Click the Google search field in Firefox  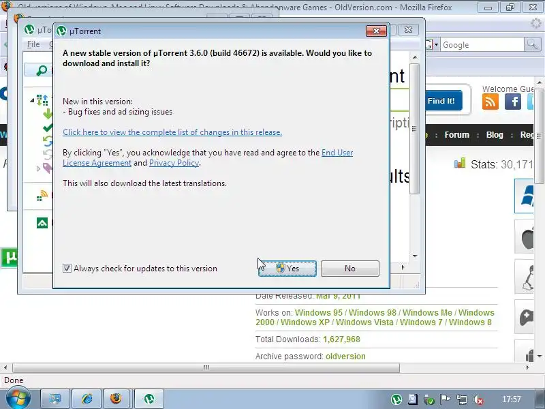click(482, 45)
